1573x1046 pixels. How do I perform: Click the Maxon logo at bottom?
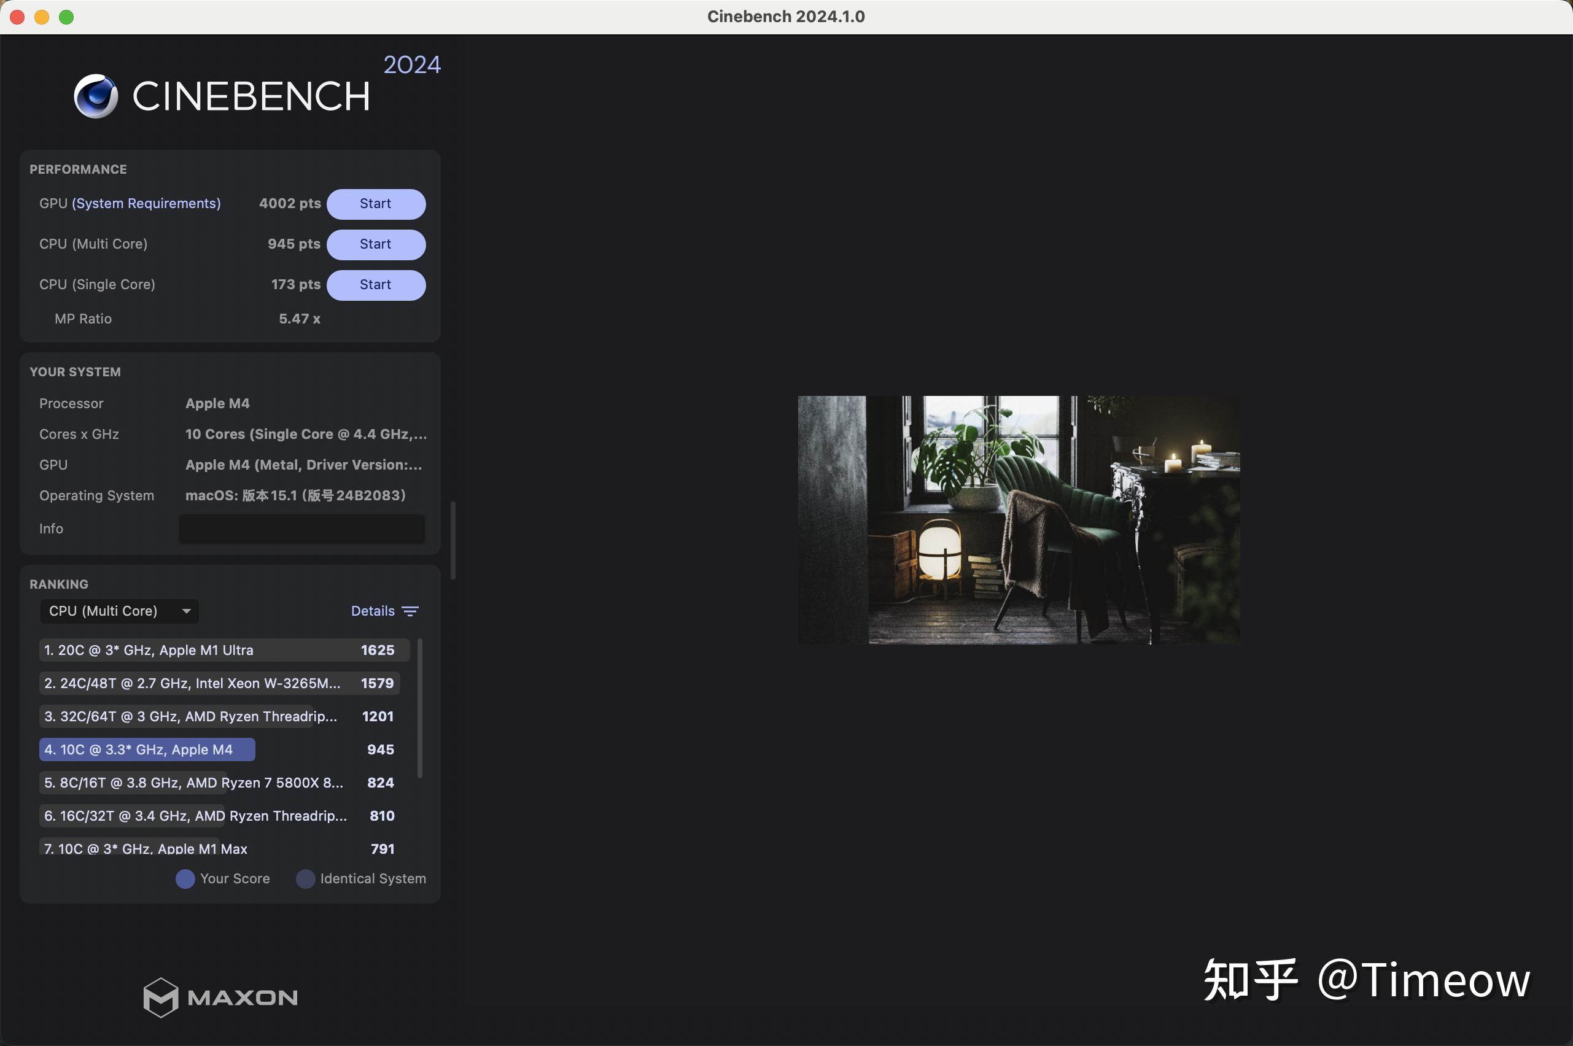pos(221,998)
